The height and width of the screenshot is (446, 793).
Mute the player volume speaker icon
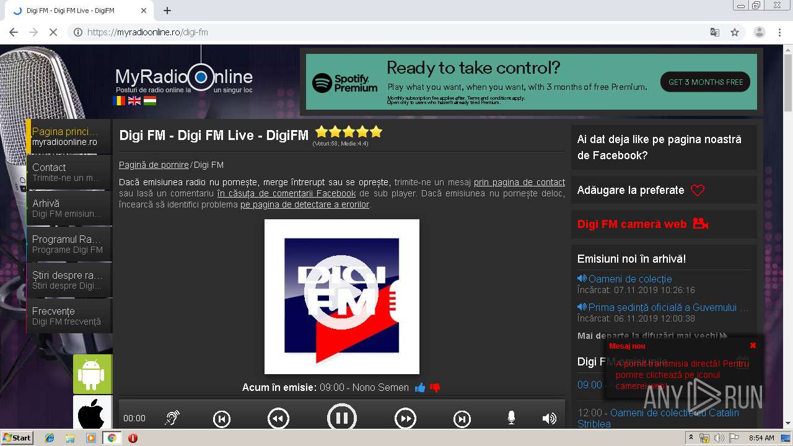pyautogui.click(x=549, y=419)
